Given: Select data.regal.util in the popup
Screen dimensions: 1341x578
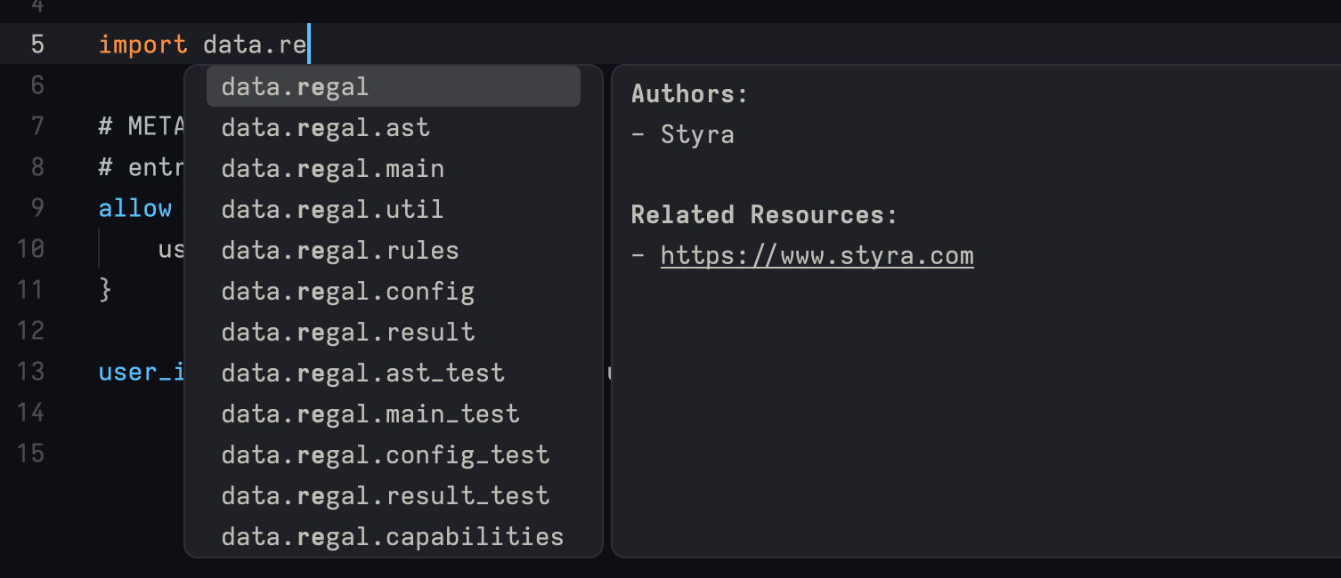Looking at the screenshot, I should tap(330, 209).
